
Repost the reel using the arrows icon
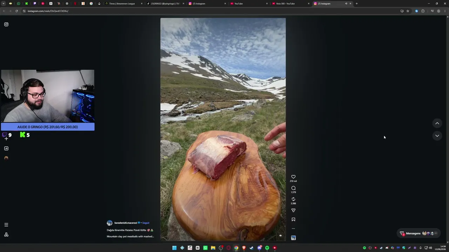point(293,199)
